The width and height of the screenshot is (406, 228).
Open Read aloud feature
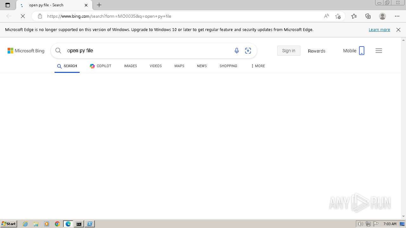[326, 16]
